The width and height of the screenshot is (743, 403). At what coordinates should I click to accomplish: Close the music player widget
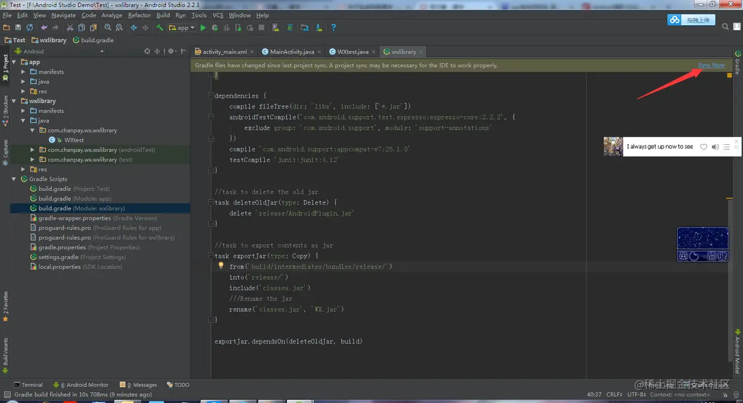click(737, 141)
